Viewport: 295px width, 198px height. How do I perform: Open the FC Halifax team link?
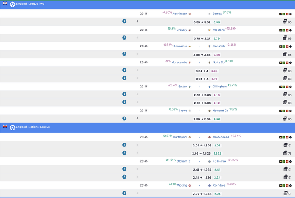[220, 161]
